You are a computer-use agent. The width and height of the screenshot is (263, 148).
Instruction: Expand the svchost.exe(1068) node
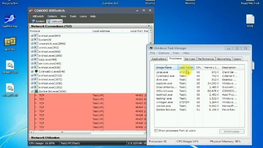(32, 55)
